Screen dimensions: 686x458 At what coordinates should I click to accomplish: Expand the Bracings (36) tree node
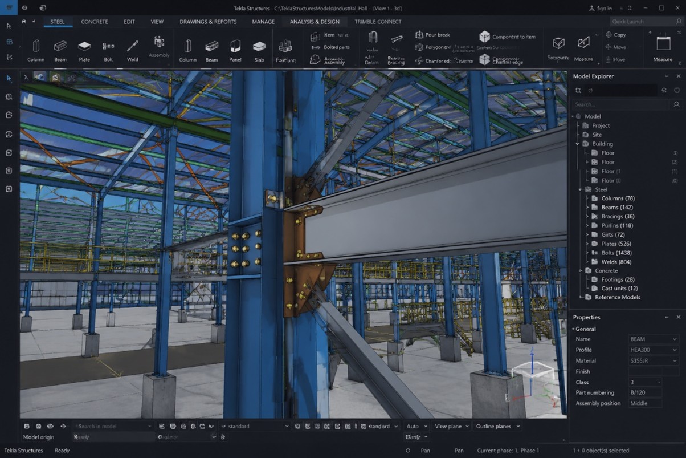click(x=588, y=217)
